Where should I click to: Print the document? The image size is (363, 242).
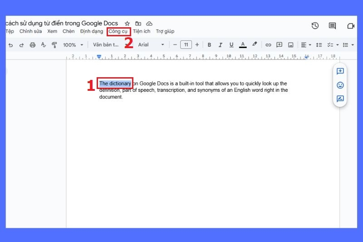(33, 45)
